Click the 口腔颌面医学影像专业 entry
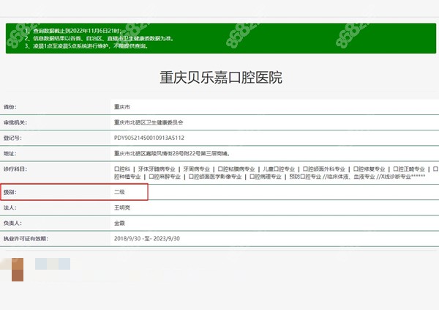 pyautogui.click(x=215, y=177)
